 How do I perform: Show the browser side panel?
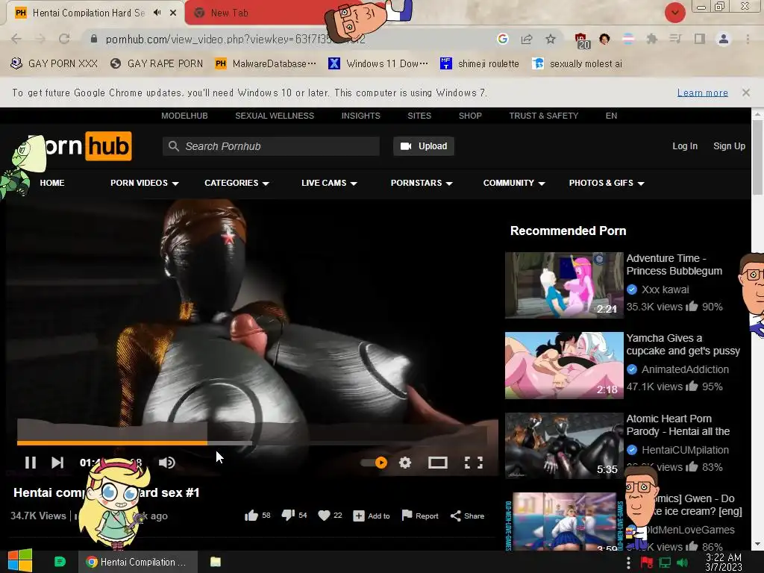pyautogui.click(x=700, y=39)
